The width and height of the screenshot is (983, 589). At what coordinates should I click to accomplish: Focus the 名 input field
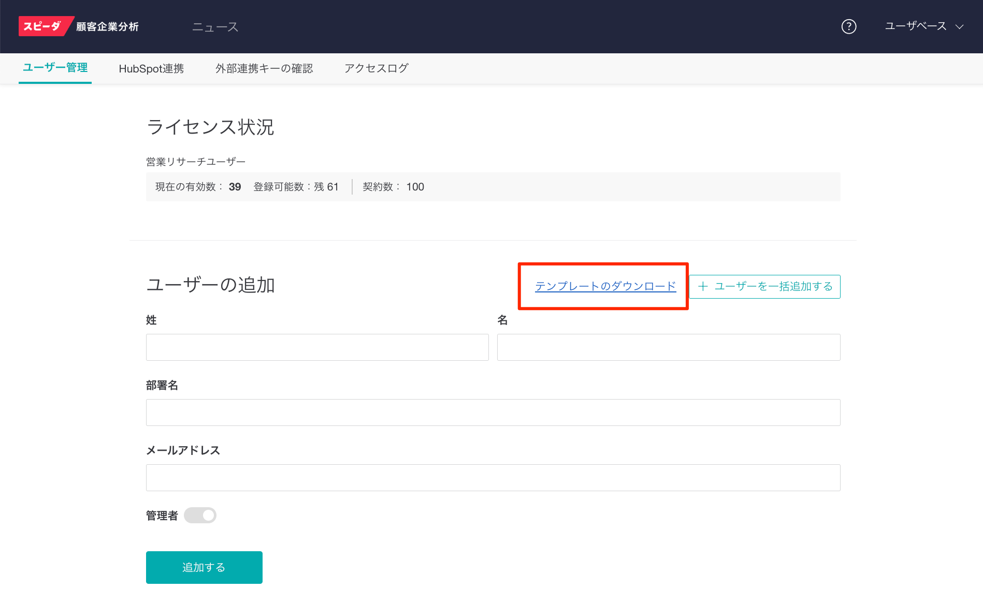668,347
